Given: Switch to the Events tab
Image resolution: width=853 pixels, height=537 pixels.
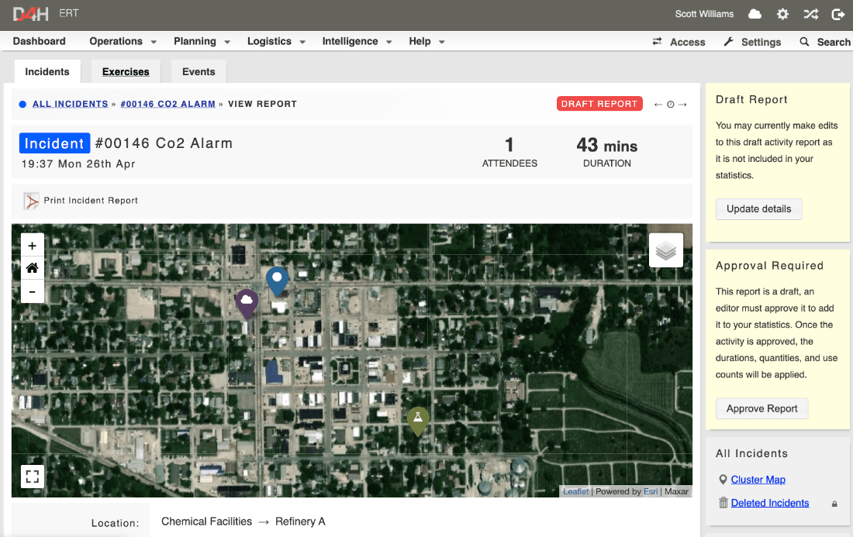Looking at the screenshot, I should point(198,71).
